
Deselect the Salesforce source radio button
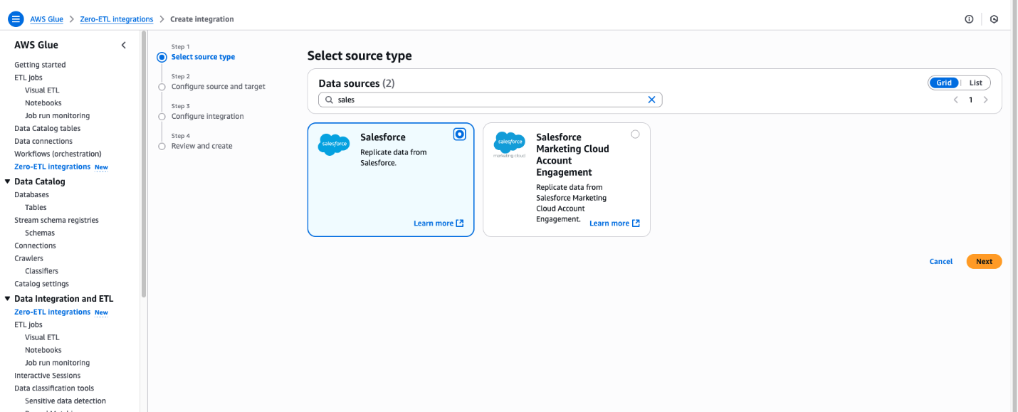pos(459,134)
